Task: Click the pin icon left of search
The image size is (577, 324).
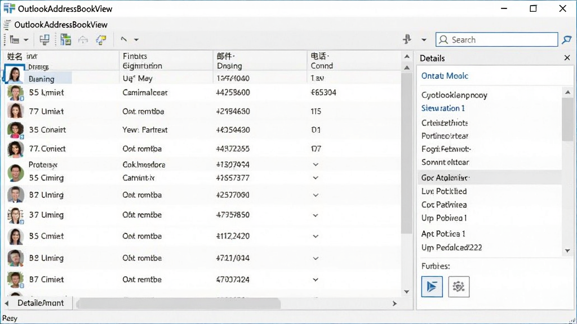Action: (407, 39)
